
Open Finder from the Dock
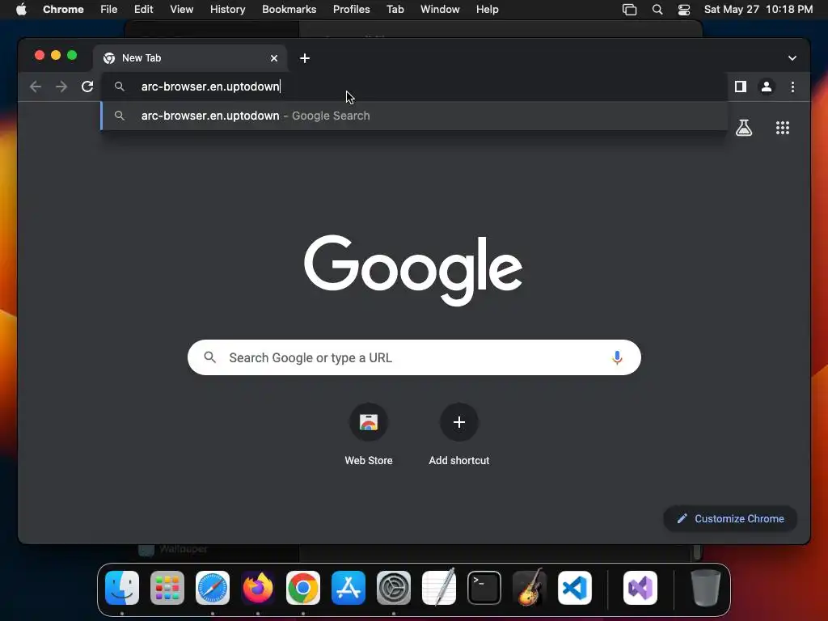pos(122,588)
